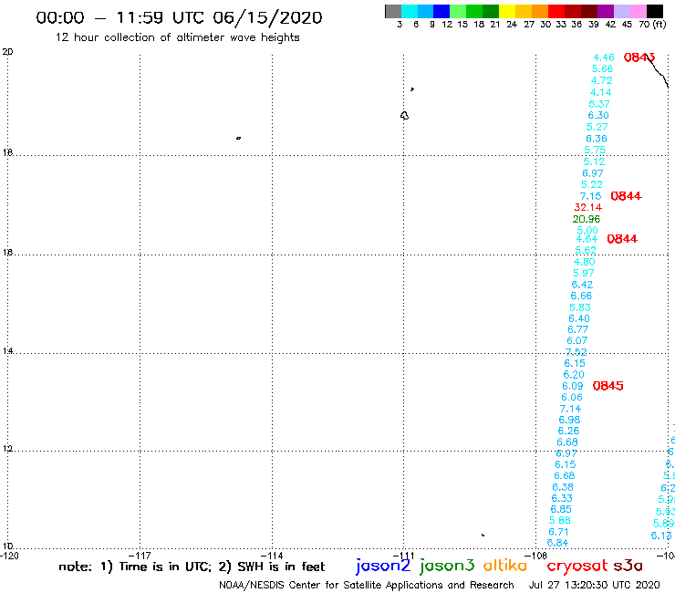The image size is (675, 593).
Task: Click the 6.85 wave height value
Action: tap(561, 509)
